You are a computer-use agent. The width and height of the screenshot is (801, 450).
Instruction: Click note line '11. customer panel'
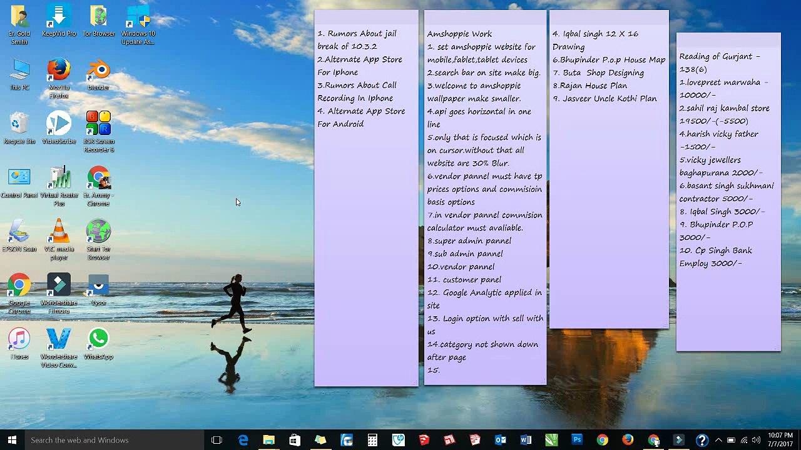click(x=464, y=279)
